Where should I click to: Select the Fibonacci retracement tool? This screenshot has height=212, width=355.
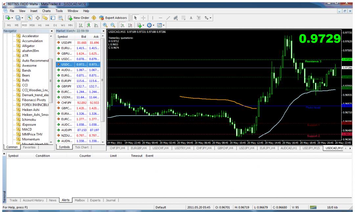[183, 17]
